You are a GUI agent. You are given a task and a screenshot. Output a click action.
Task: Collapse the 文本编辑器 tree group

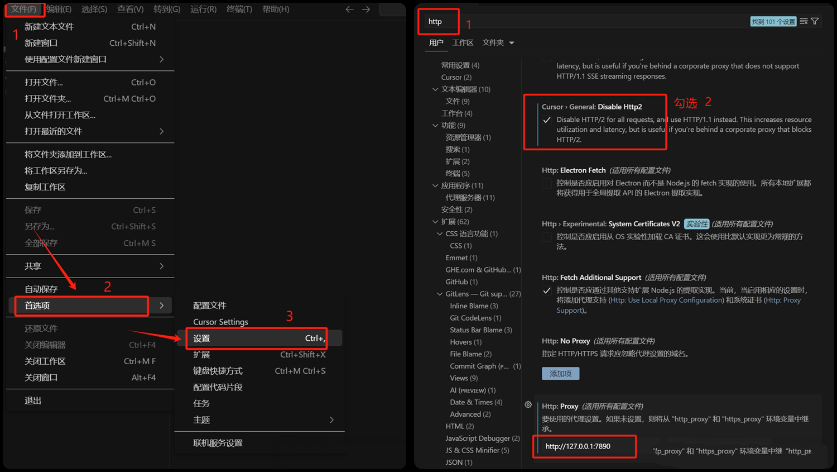435,89
